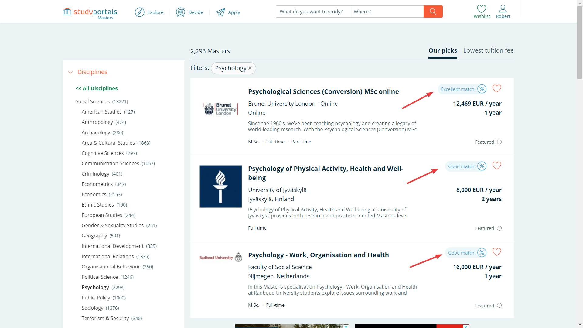Screen dimensions: 583x328
Task: Open Radboud University logo thumbnail
Action: click(221, 258)
